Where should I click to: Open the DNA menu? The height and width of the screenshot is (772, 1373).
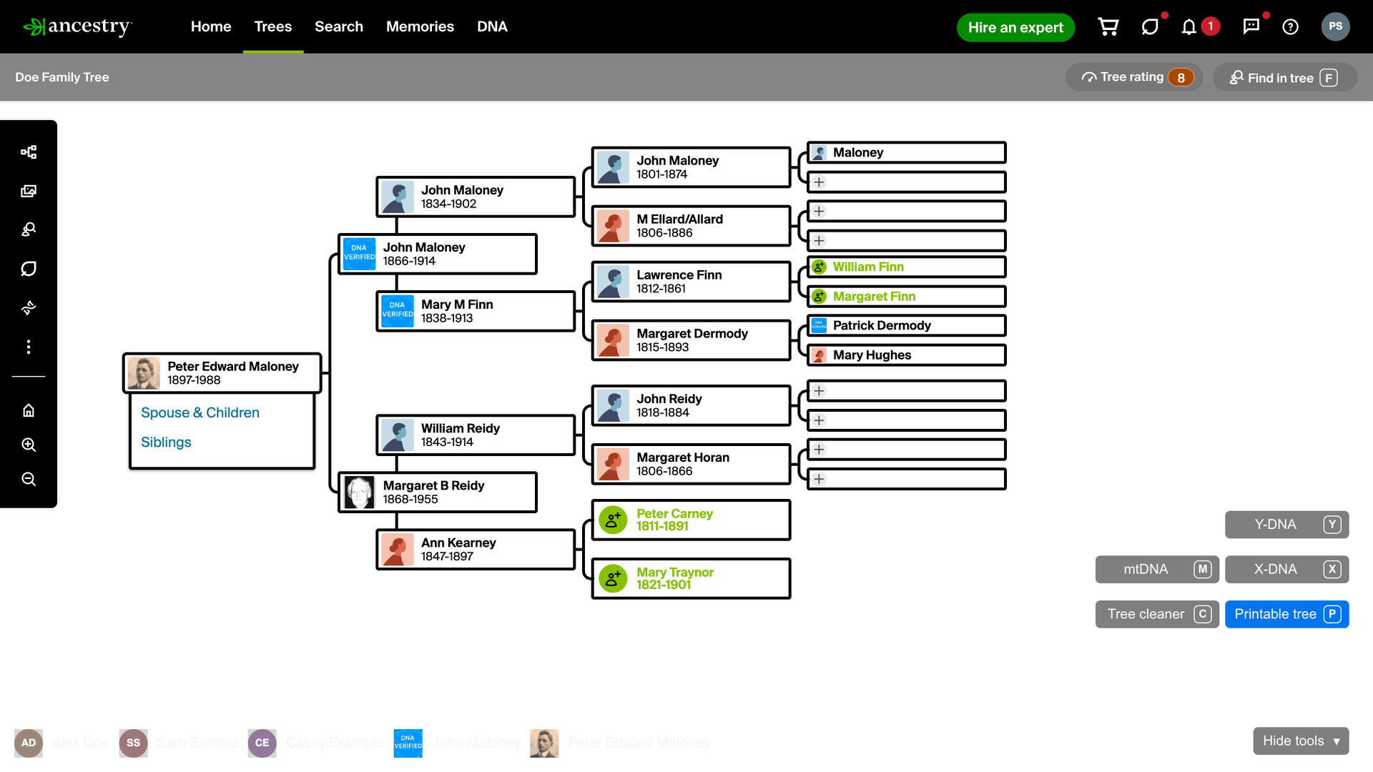pyautogui.click(x=492, y=26)
